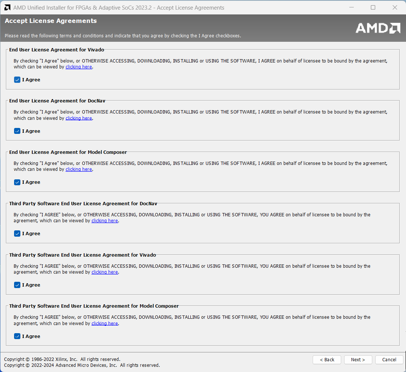Uncheck I Agree for Third Party Vivado
Viewport: 406px width, 372px height.
click(17, 285)
